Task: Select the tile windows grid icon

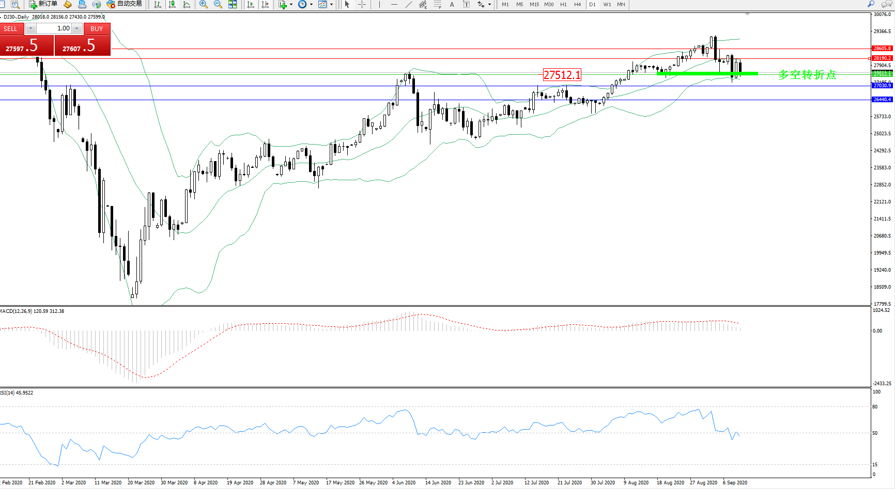Action: pyautogui.click(x=233, y=4)
